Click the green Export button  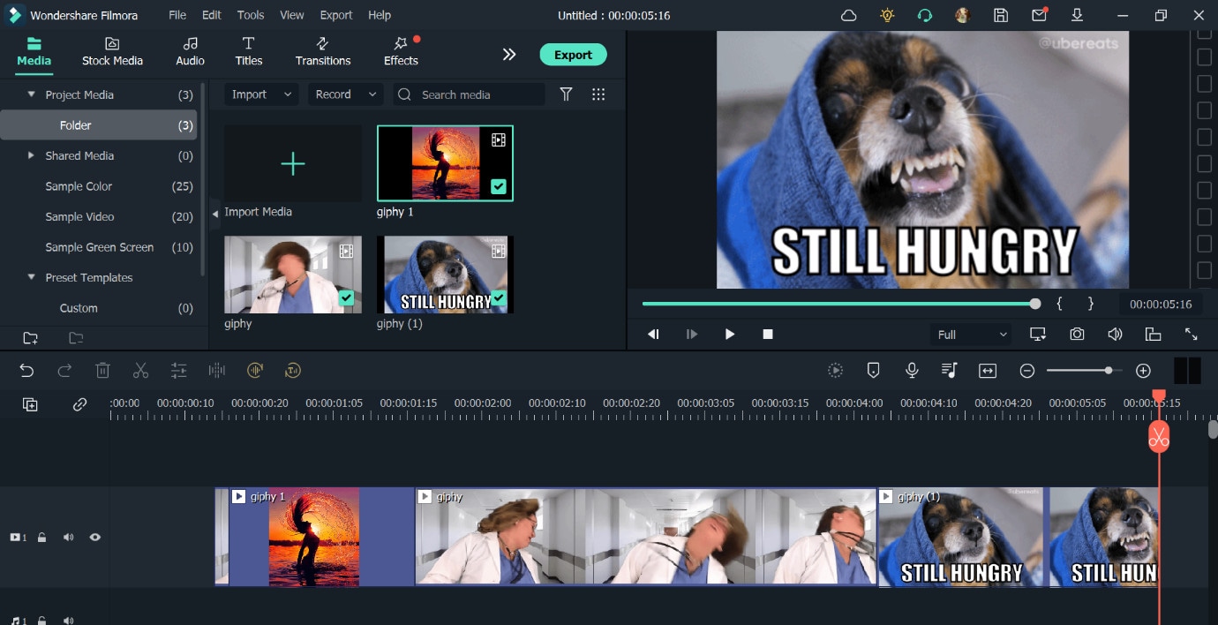pyautogui.click(x=573, y=55)
